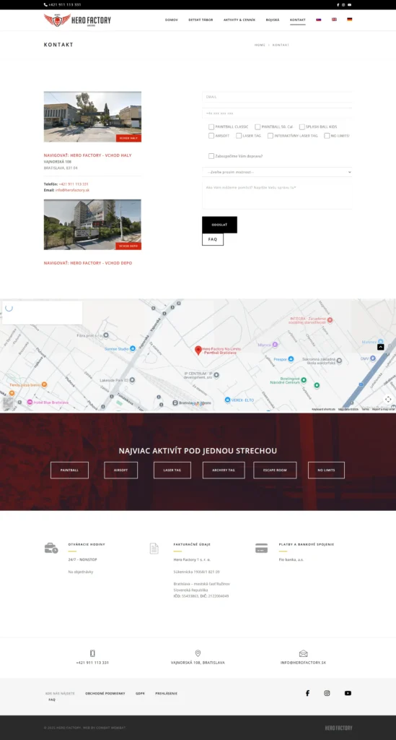Open YouTube from the top black bar
396x740 pixels.
coord(349,5)
